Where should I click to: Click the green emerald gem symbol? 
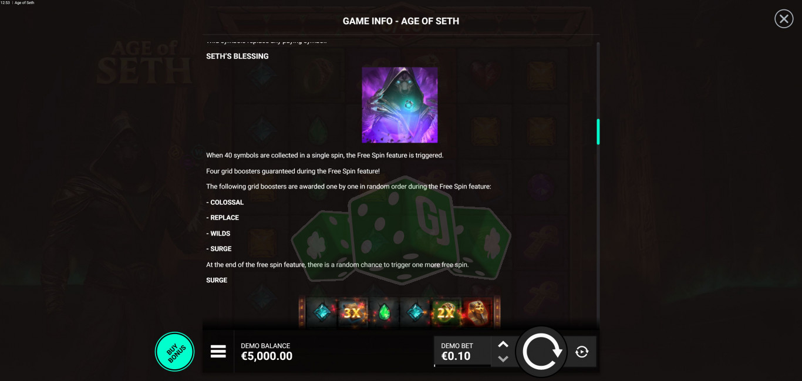tap(384, 312)
